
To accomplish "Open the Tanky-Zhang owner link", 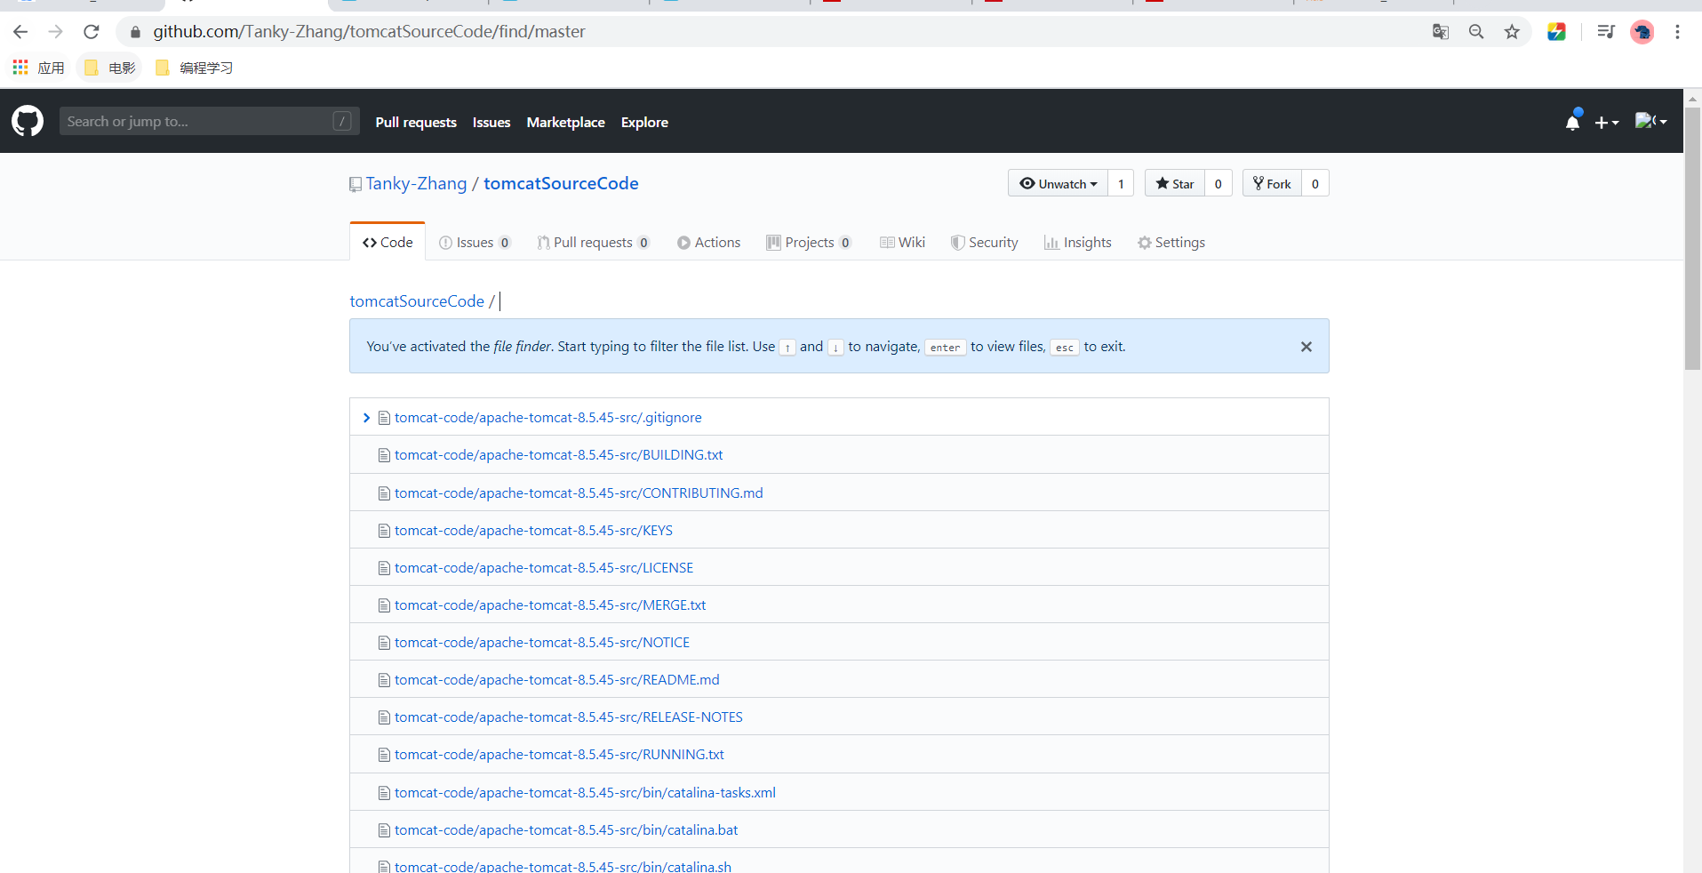I will coord(416,183).
